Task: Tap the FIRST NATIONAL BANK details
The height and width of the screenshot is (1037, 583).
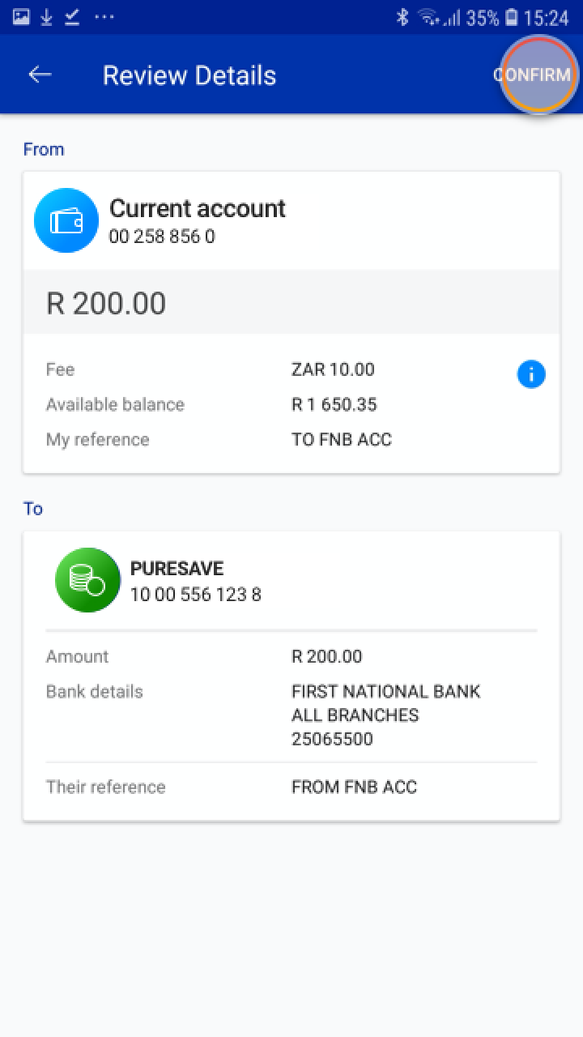Action: [x=385, y=692]
